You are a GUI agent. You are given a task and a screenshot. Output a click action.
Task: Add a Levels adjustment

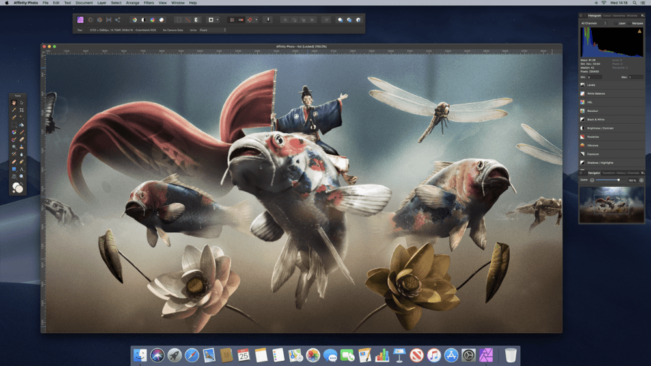pyautogui.click(x=612, y=85)
